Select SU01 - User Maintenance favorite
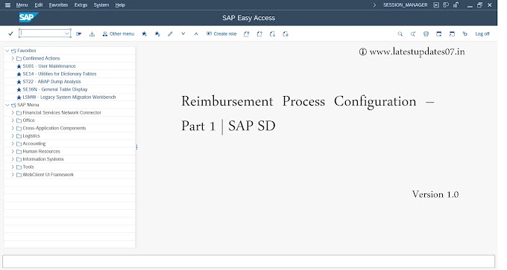Viewport: 507px width, 270px height. [x=49, y=66]
